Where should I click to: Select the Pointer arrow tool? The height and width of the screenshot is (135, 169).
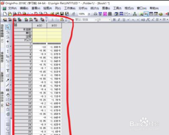pos(8,27)
